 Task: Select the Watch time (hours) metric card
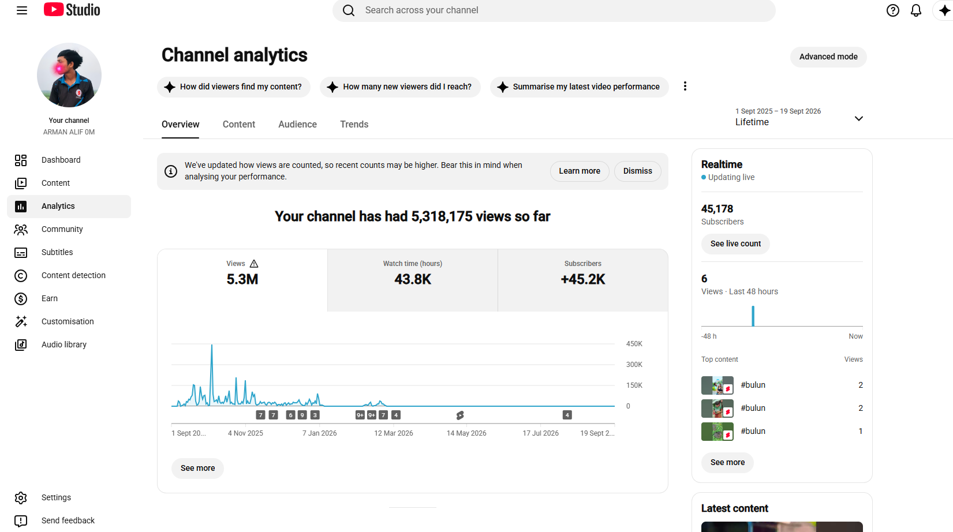pos(413,280)
